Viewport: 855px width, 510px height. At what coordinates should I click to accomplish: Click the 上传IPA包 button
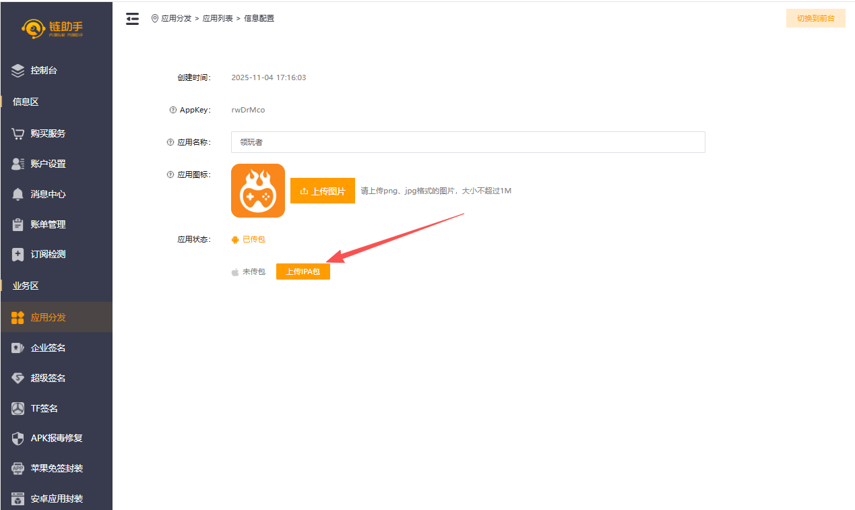point(303,272)
